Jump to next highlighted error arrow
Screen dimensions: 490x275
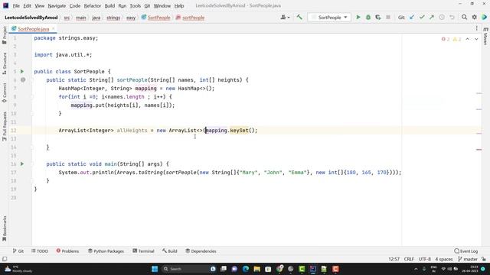click(x=476, y=39)
